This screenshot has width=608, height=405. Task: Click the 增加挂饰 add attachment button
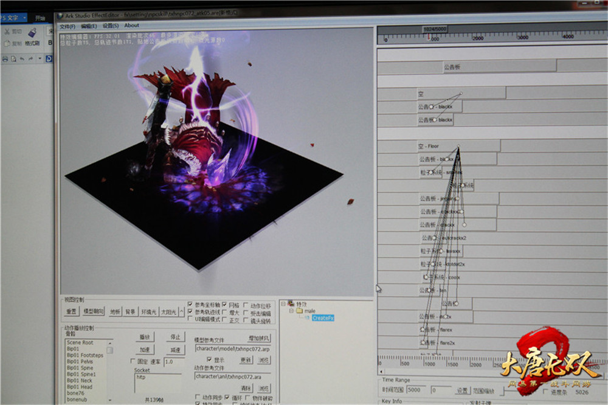pos(258,338)
